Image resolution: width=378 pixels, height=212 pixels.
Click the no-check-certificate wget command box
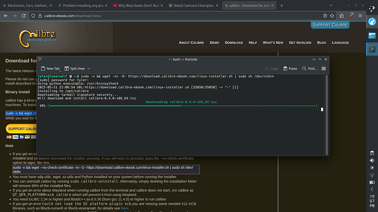click(x=106, y=169)
